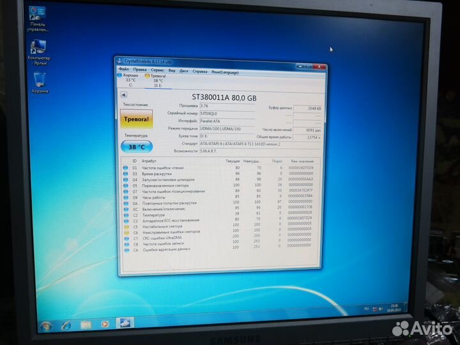Select the Время раскрутки attribute row
Viewport: 460px width, 345px height.
[x=218, y=174]
